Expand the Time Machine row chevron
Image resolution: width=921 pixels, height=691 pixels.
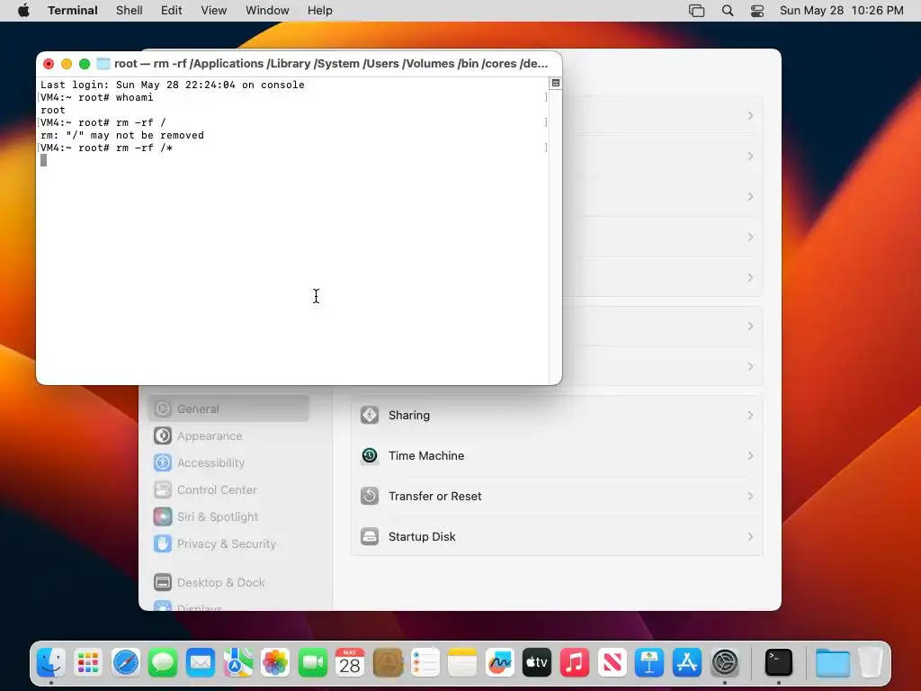(750, 456)
